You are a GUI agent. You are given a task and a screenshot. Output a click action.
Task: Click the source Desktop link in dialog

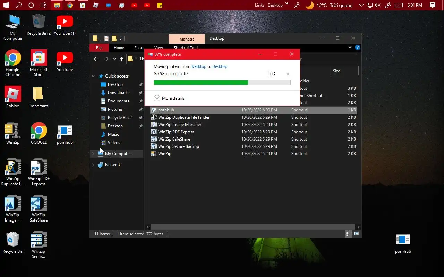pos(199,66)
